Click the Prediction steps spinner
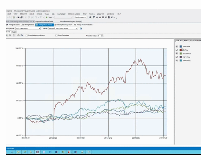 click(x=101, y=36)
